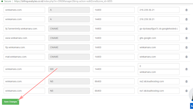Edit TTL field of www.winkamaru.com record
The width and height of the screenshot is (193, 109).
click(114, 38)
